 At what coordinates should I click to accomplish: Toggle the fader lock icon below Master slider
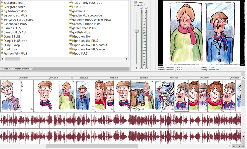tap(136, 68)
